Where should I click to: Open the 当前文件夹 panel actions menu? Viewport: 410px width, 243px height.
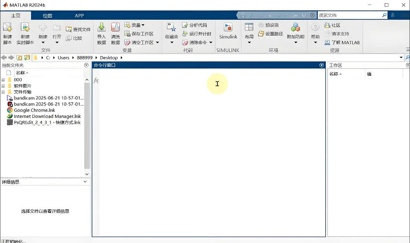86,65
